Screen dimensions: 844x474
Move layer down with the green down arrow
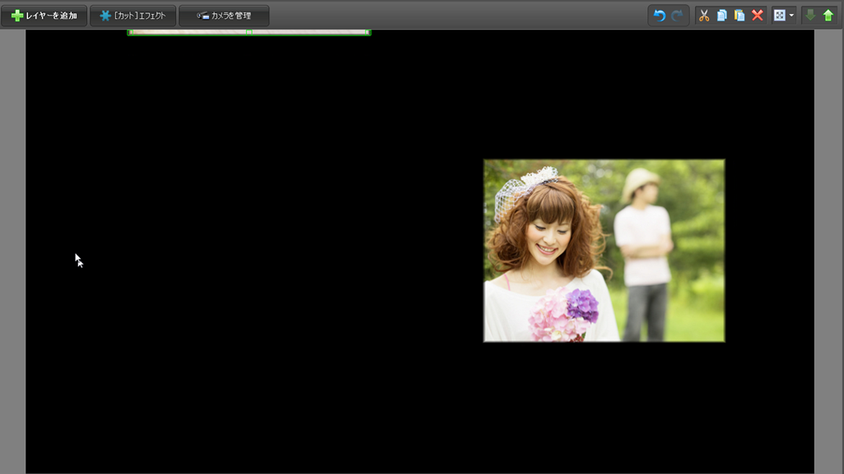pyautogui.click(x=810, y=16)
